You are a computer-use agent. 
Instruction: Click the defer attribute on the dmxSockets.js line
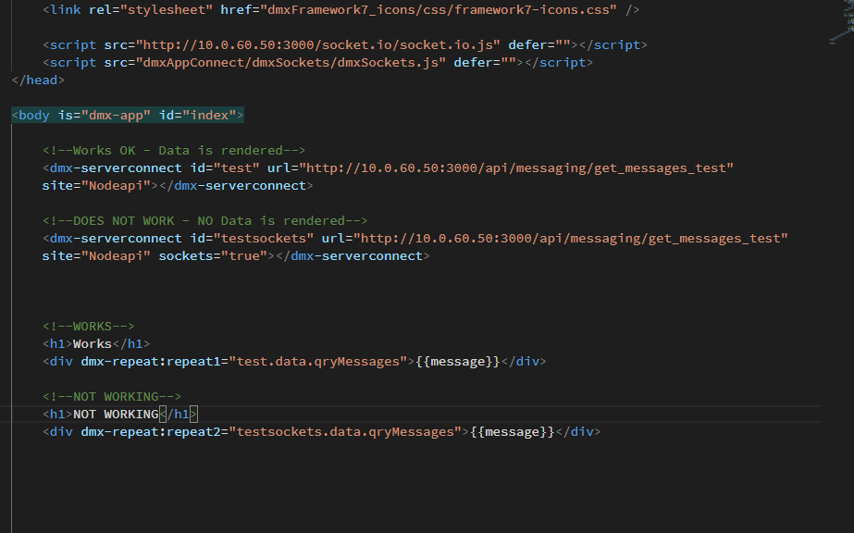point(485,62)
